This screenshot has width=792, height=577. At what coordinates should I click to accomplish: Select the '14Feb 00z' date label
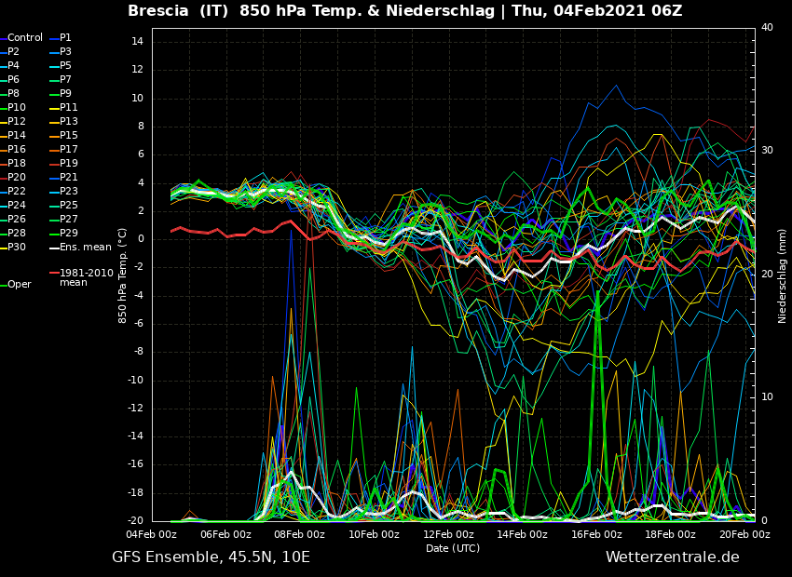pyautogui.click(x=523, y=534)
